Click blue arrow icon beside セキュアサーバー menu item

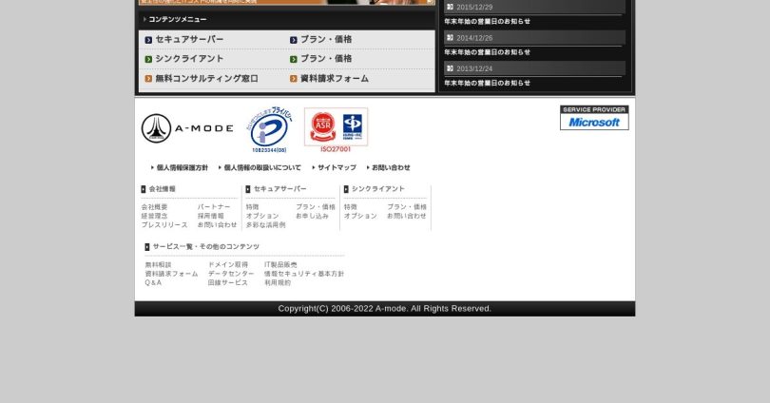(148, 40)
